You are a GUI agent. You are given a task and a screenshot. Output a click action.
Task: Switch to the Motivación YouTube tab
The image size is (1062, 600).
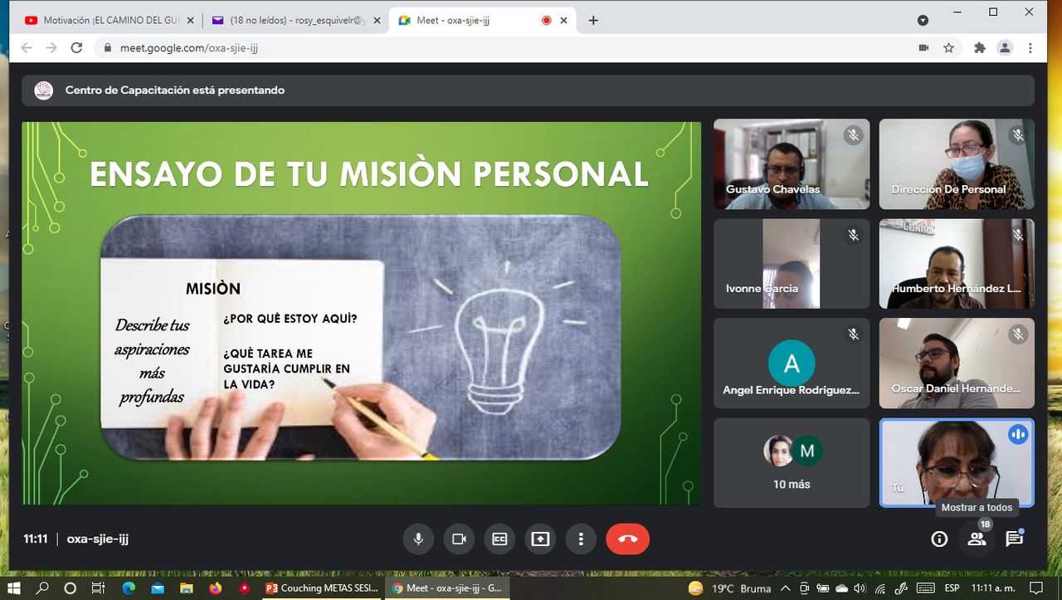110,21
